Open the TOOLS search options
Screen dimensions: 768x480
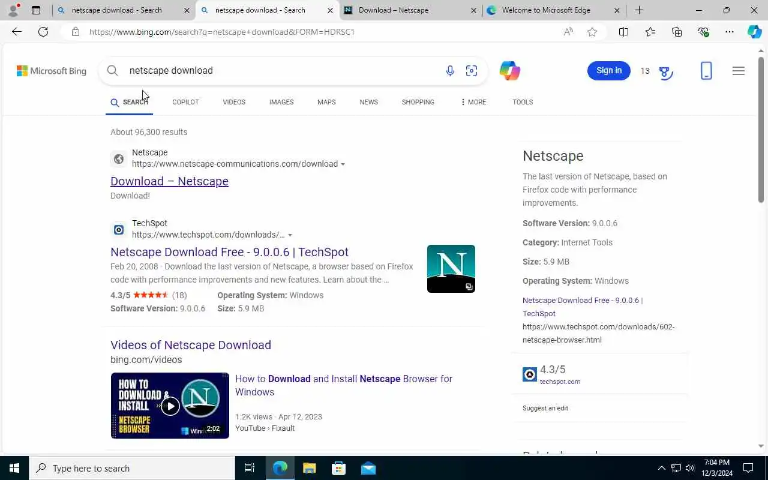click(523, 102)
